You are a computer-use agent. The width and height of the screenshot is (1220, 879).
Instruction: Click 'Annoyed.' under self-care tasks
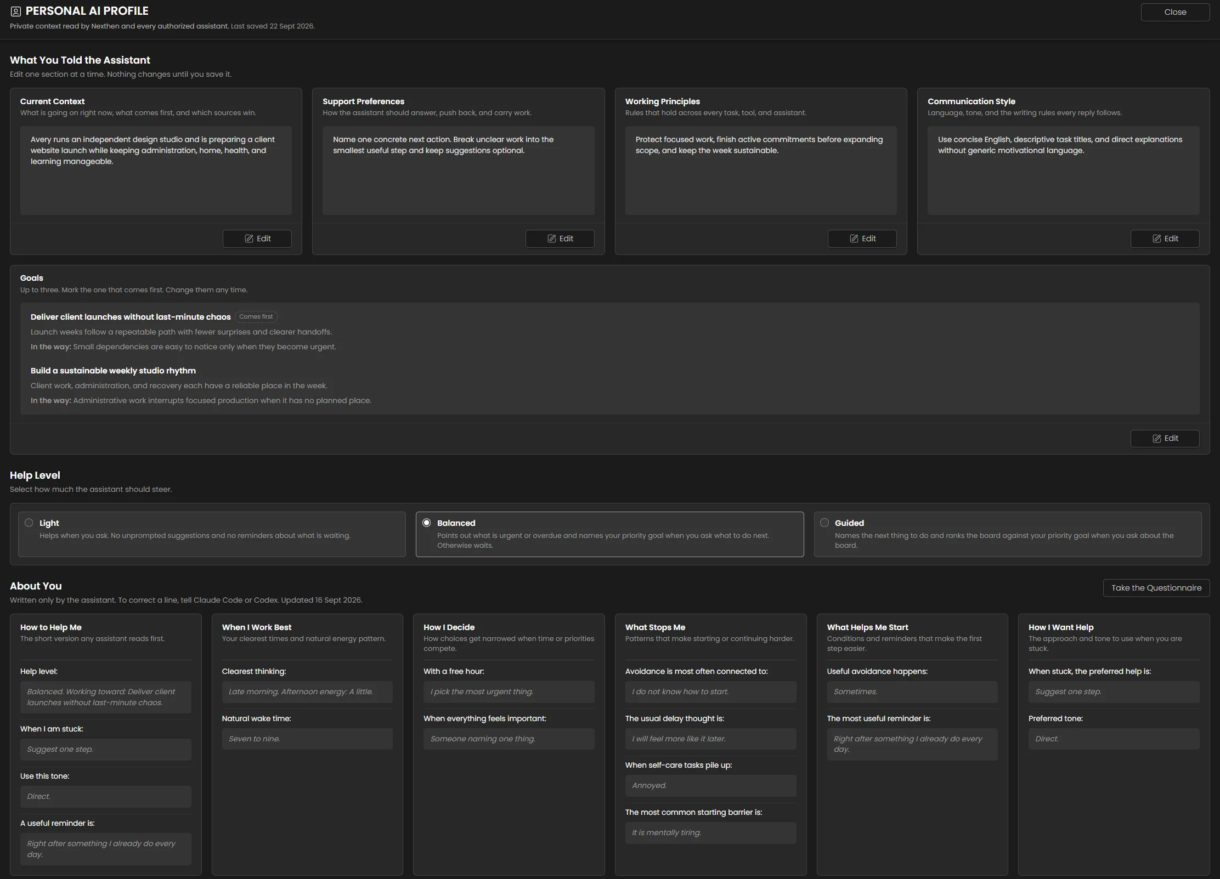[x=710, y=785]
